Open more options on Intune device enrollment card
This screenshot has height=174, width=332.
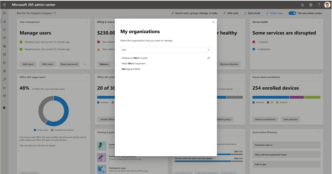click(x=320, y=77)
